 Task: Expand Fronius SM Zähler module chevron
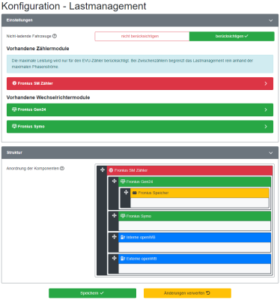266,83
